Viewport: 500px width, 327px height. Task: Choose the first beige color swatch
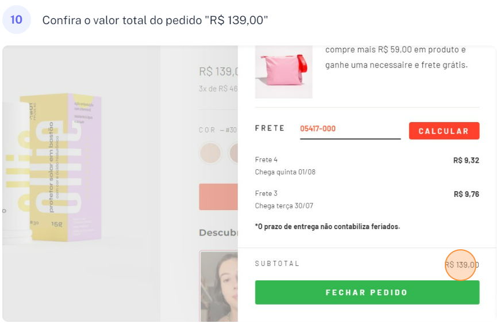tap(210, 154)
